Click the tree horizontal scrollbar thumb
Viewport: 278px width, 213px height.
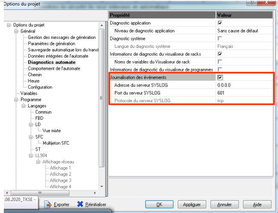coord(40,193)
